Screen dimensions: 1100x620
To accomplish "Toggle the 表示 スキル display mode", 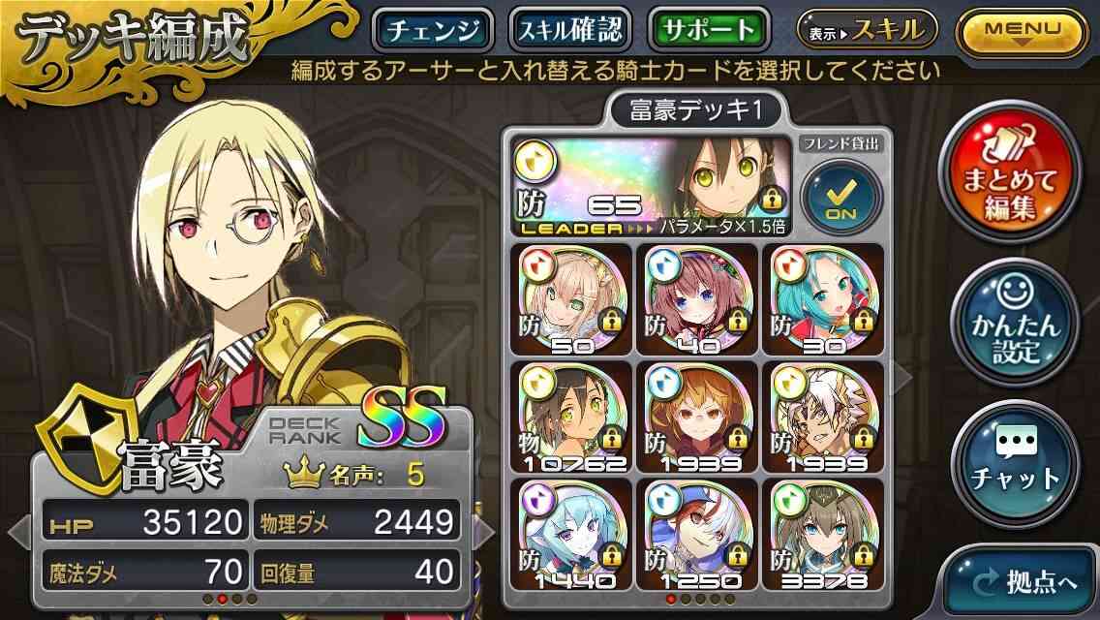I will 867,30.
